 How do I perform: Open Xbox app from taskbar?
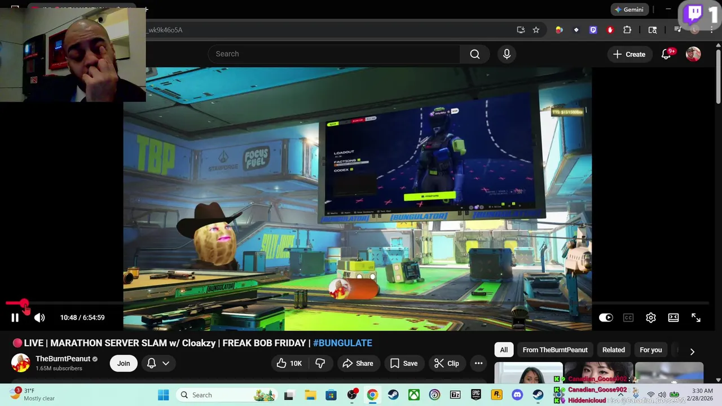coord(414,395)
